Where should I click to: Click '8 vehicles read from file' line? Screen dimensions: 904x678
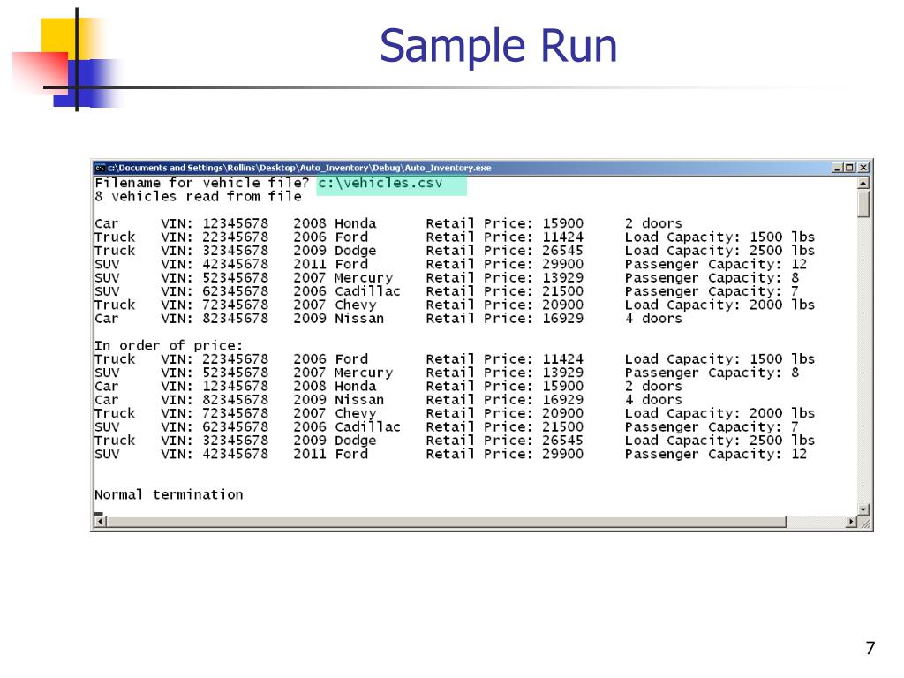199,197
